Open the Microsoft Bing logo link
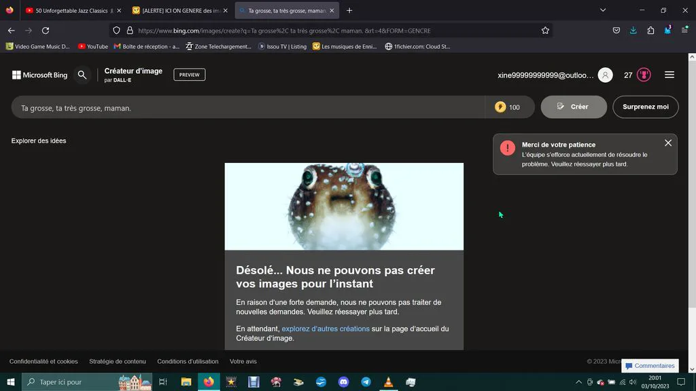The image size is (696, 391). pos(40,75)
